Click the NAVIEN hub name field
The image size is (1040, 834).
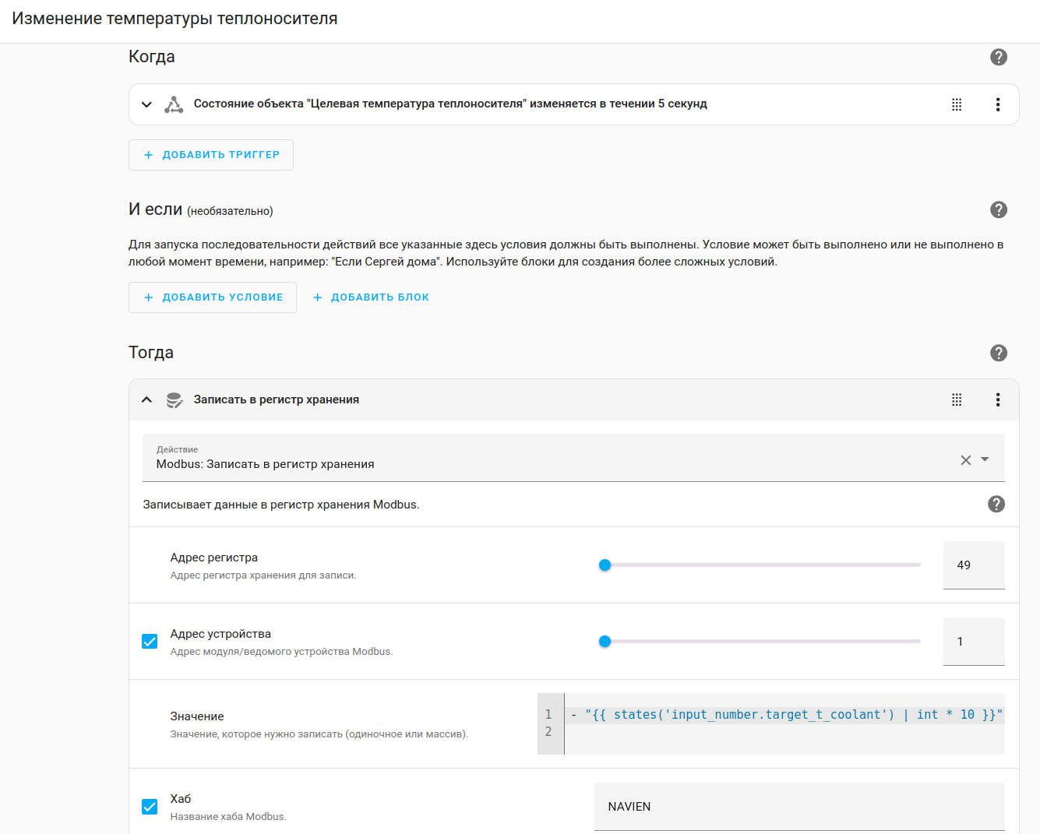click(x=799, y=807)
